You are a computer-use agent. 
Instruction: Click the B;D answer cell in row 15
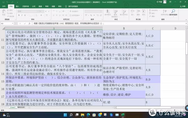(153, 79)
